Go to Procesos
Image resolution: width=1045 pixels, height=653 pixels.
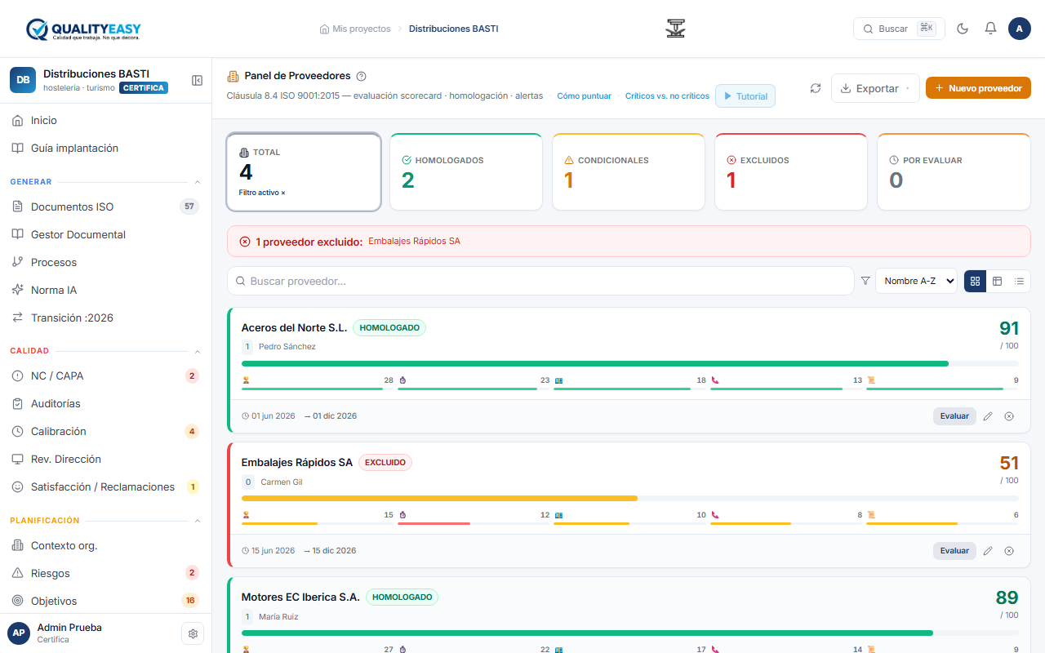click(x=105, y=262)
